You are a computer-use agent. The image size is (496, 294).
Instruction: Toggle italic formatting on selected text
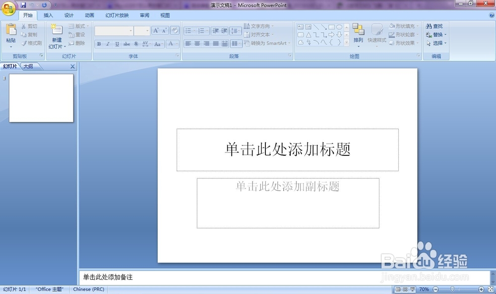pyautogui.click(x=108, y=44)
